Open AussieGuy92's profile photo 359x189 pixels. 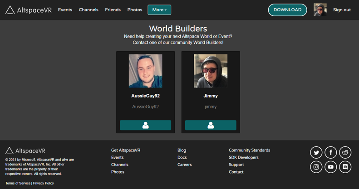[x=145, y=71]
